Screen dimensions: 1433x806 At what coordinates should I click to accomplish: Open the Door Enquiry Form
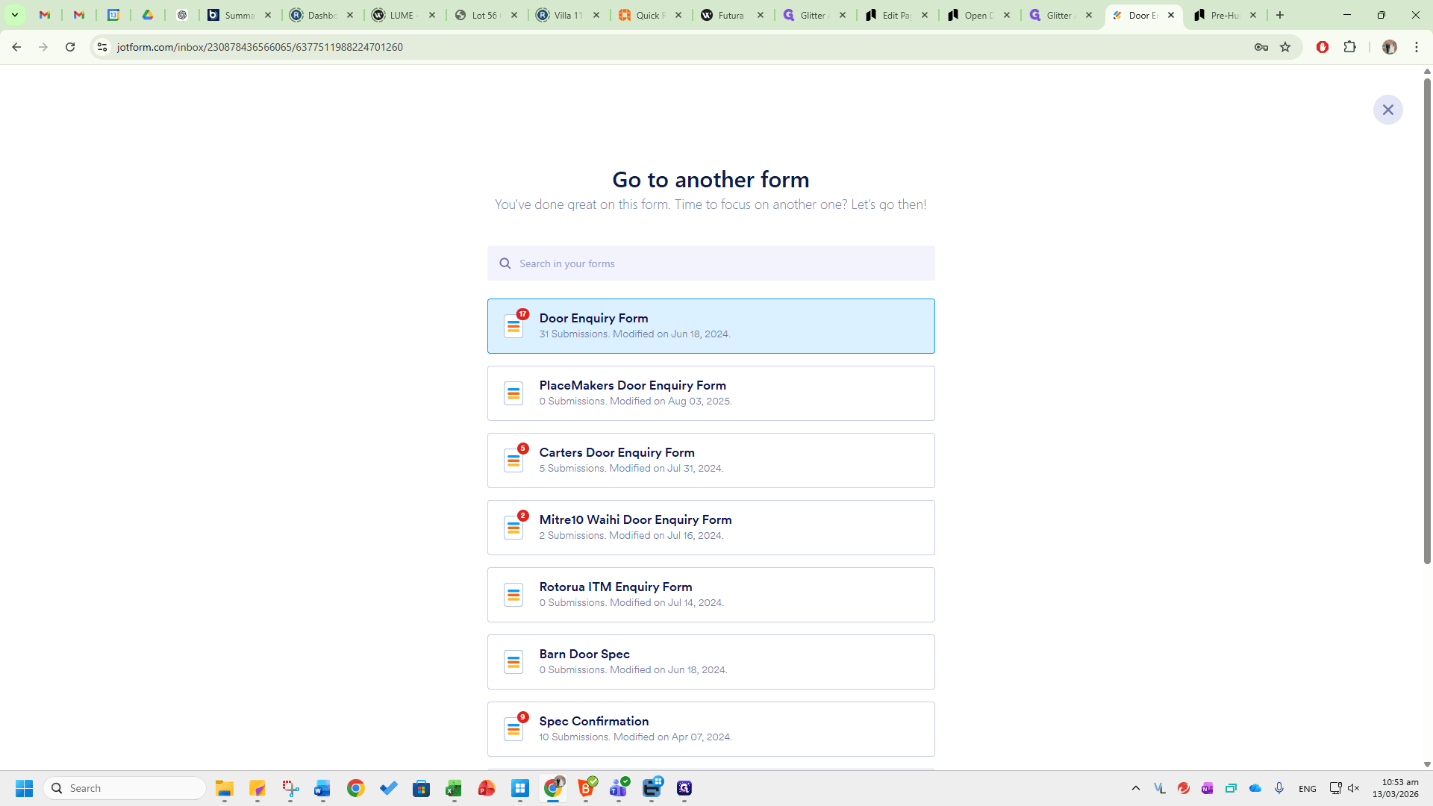coord(711,326)
